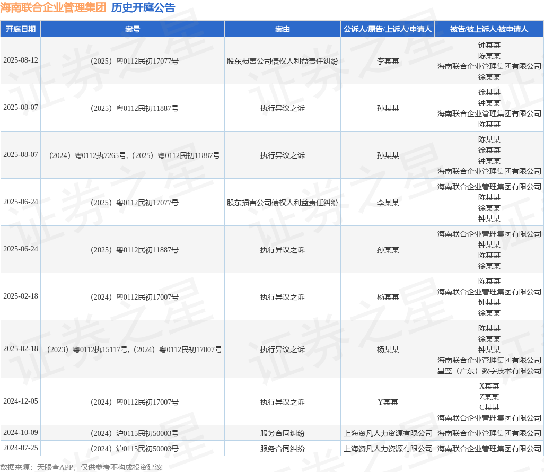Click the 数据来源 天眼查APP footer note
The width and height of the screenshot is (544, 472).
click(81, 467)
